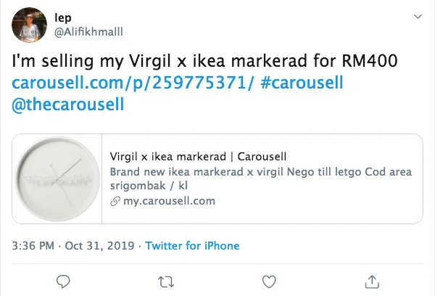Follow the carousell.com/p/259775371/ link
This screenshot has height=296, width=435.
point(133,83)
